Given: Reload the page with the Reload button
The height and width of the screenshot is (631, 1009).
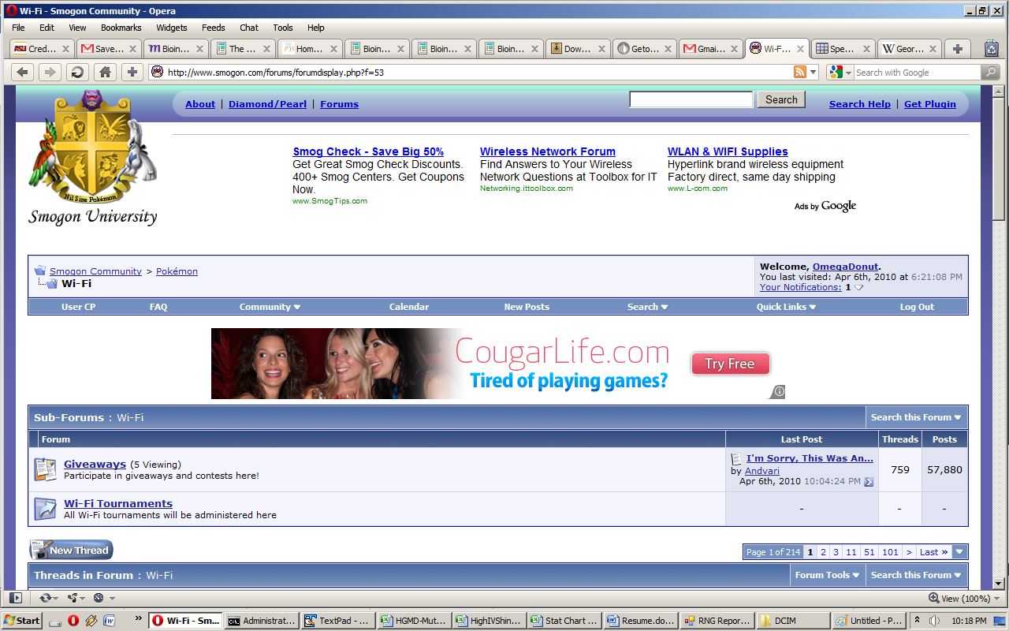Looking at the screenshot, I should point(77,73).
